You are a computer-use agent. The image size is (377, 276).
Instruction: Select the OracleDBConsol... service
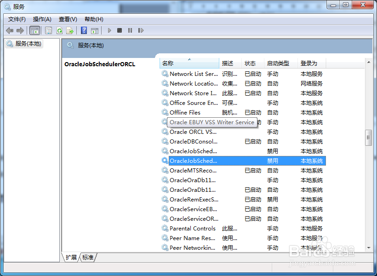tap(243, 142)
